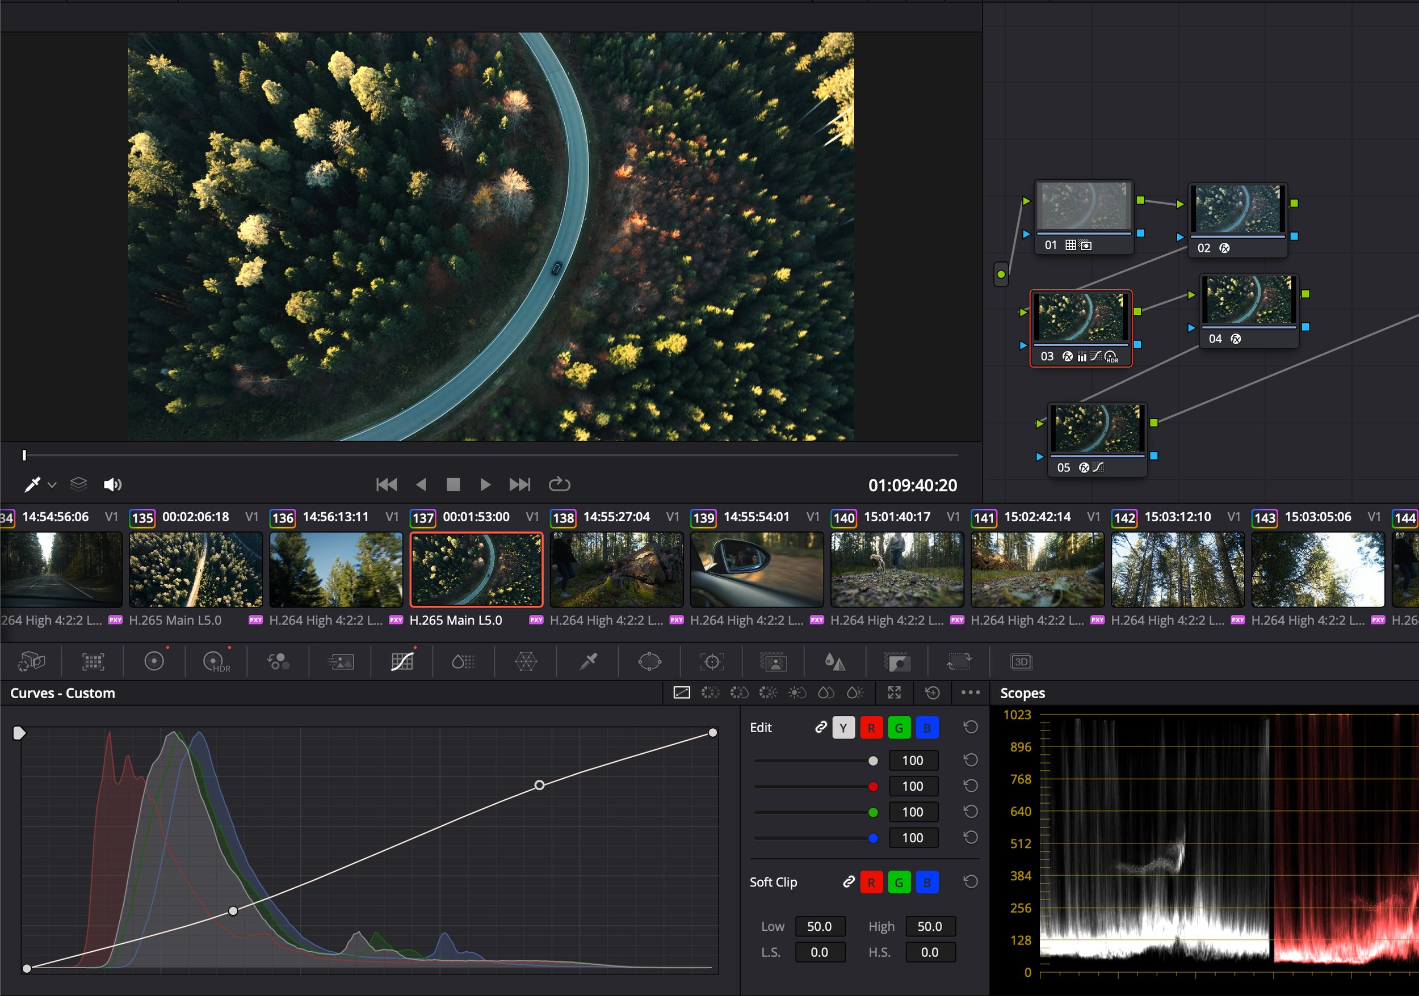Open the curves panel three-dot options menu
The height and width of the screenshot is (996, 1419).
click(x=970, y=693)
